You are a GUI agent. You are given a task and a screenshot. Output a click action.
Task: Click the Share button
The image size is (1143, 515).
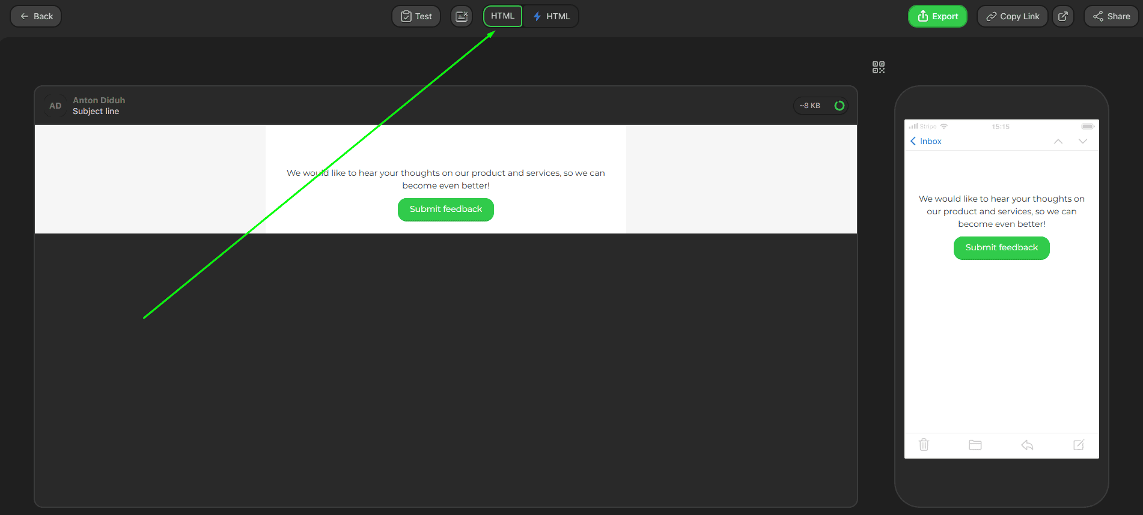pyautogui.click(x=1111, y=16)
